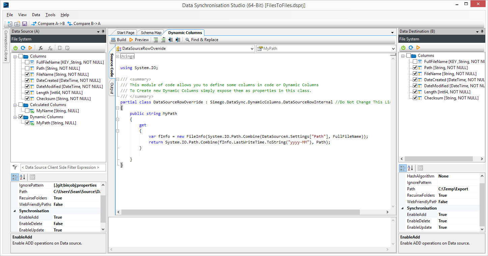This screenshot has width=488, height=256.
Task: Click property pages icon in Data Source A properties
Action: point(32,177)
